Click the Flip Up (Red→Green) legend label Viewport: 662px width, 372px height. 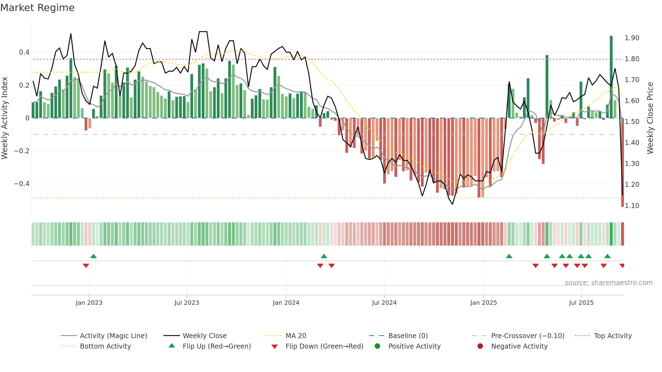pos(217,346)
